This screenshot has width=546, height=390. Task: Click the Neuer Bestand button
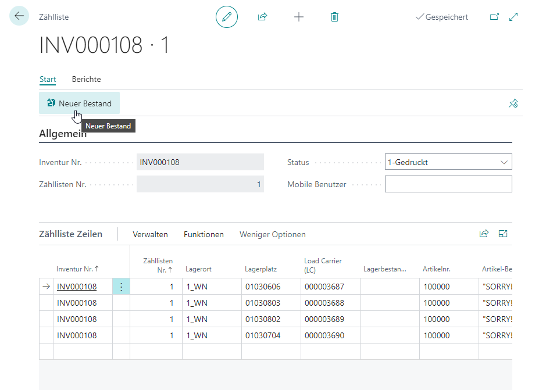[79, 103]
